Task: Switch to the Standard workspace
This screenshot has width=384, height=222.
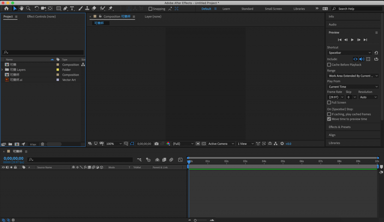Action: click(x=247, y=9)
